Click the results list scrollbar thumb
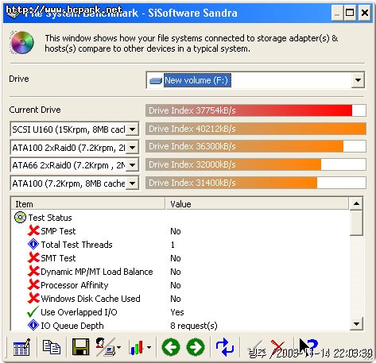This screenshot has width=376, height=363. [x=356, y=222]
